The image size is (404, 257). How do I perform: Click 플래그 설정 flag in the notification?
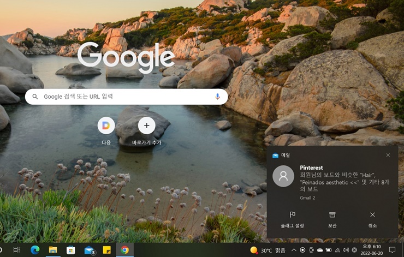293,220
